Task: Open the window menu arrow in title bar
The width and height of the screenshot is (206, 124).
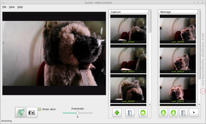Action: [x=3, y=3]
